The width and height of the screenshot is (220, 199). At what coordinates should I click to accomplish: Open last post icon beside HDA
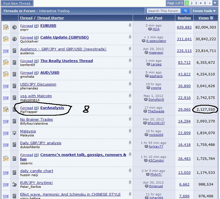[x=150, y=29]
